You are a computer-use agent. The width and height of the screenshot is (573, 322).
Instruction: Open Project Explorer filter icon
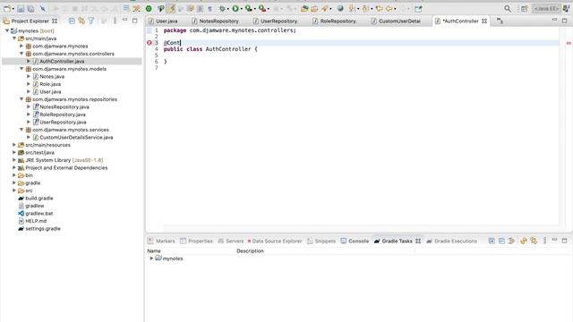tap(91, 21)
